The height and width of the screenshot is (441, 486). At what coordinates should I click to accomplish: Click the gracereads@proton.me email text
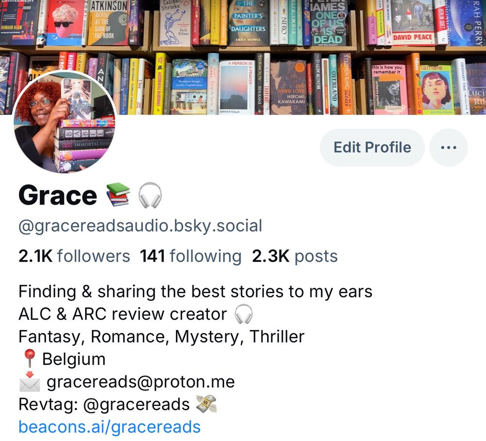point(141,382)
